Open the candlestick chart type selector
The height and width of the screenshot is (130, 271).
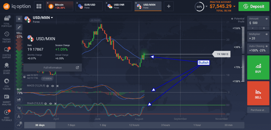(x=19, y=99)
